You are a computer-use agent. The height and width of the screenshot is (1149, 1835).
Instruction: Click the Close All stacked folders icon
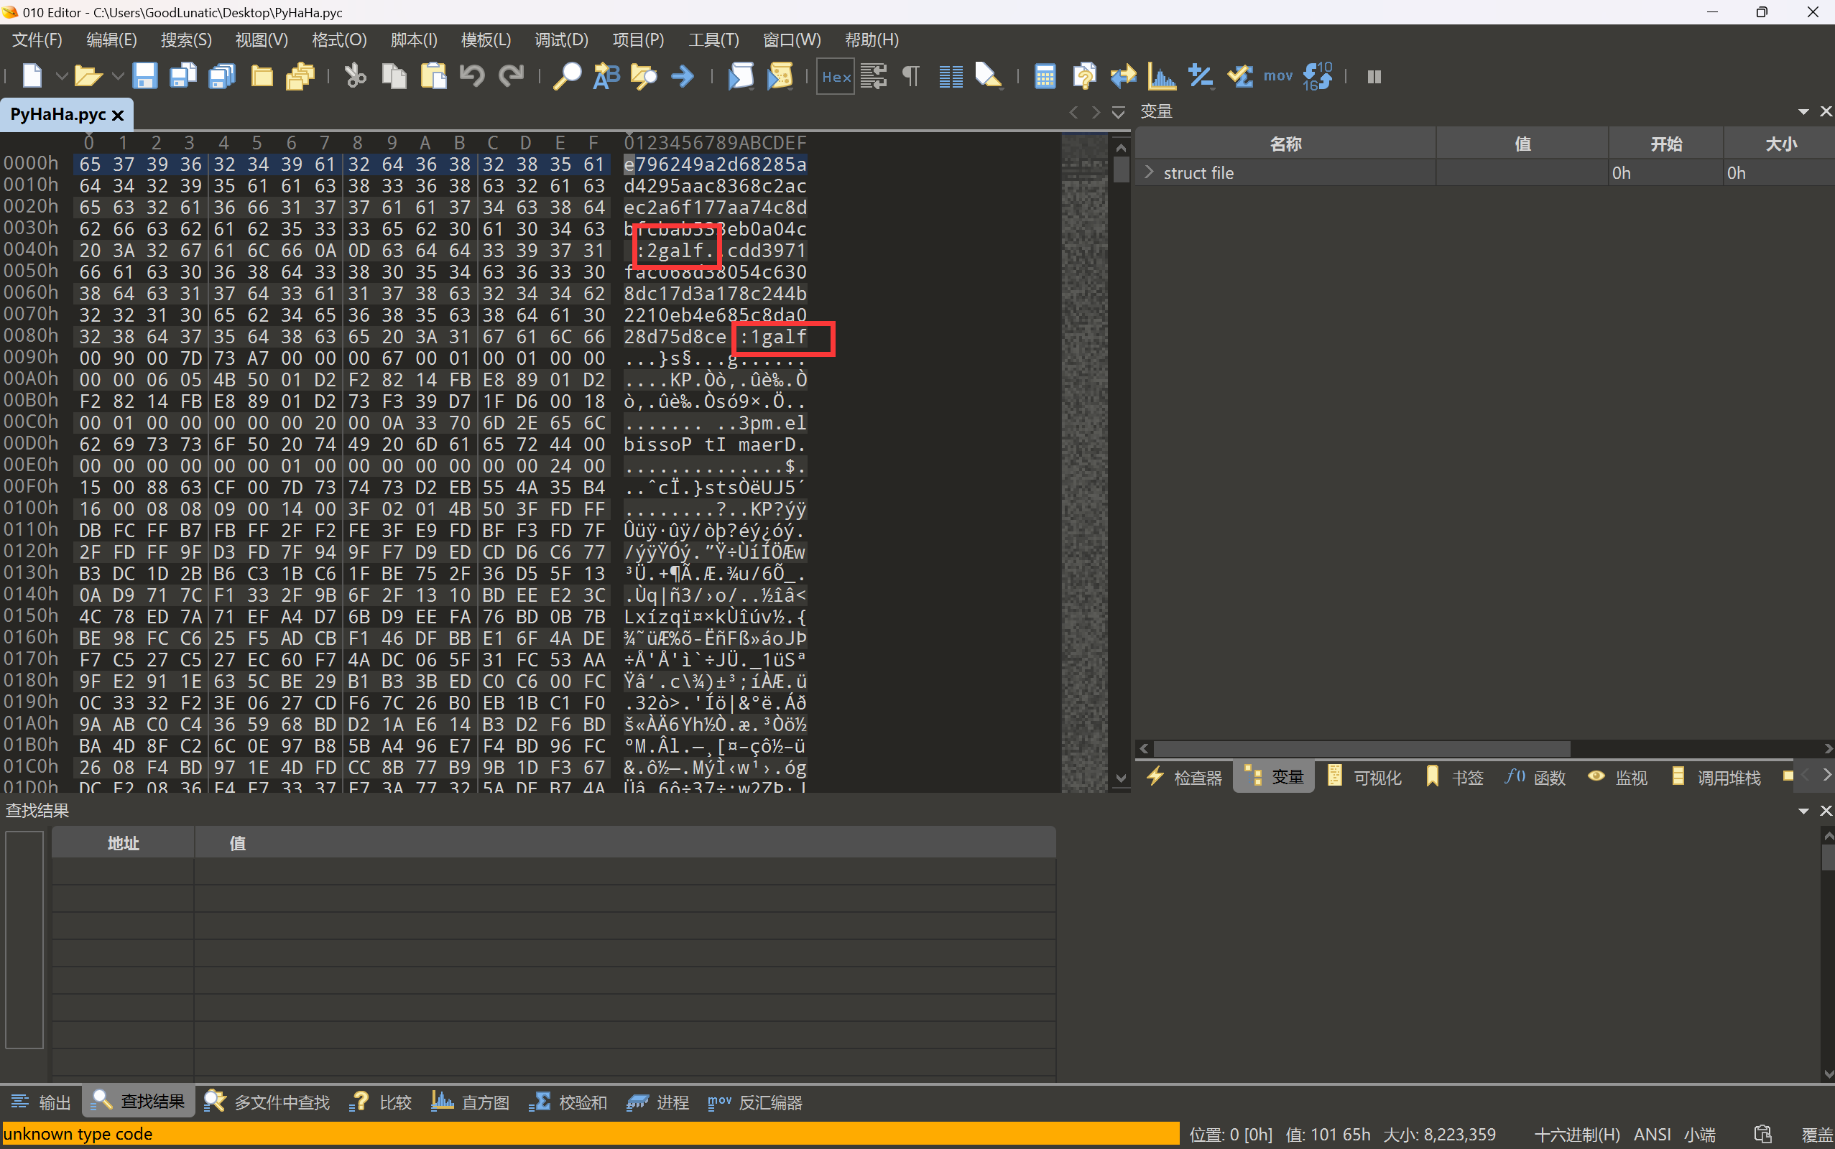coord(301,76)
